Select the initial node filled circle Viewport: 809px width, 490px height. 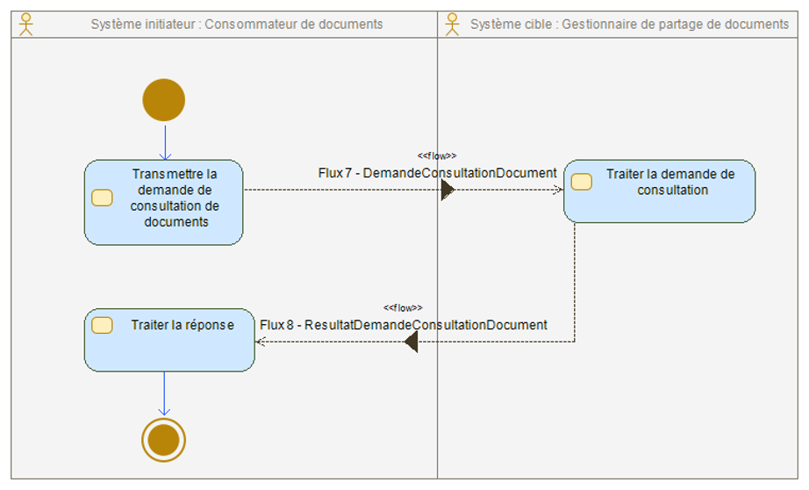pos(164,100)
